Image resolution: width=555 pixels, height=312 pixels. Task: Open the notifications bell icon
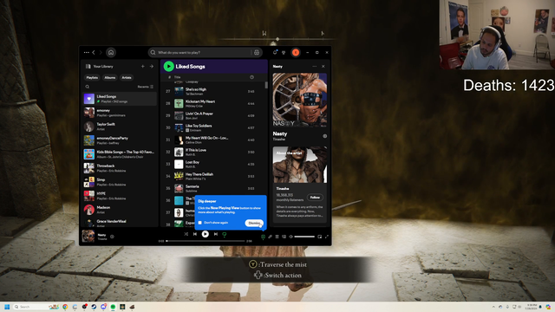tap(275, 52)
